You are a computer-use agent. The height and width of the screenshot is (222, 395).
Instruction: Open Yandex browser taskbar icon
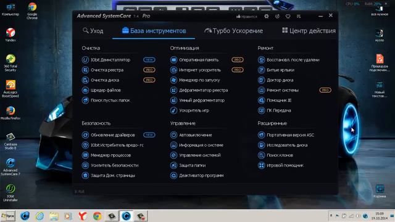click(83, 216)
